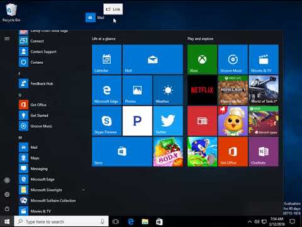Screen dimensions: 302x227
Task: Open the Sonic Dash tile
Action: [x=202, y=152]
